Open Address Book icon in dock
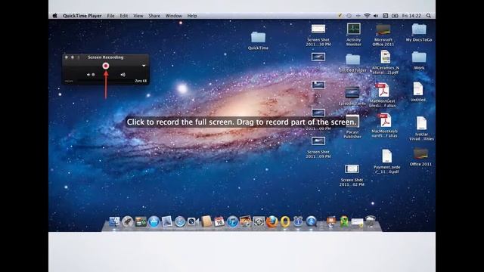The width and height of the screenshot is (484, 272). coord(206,221)
